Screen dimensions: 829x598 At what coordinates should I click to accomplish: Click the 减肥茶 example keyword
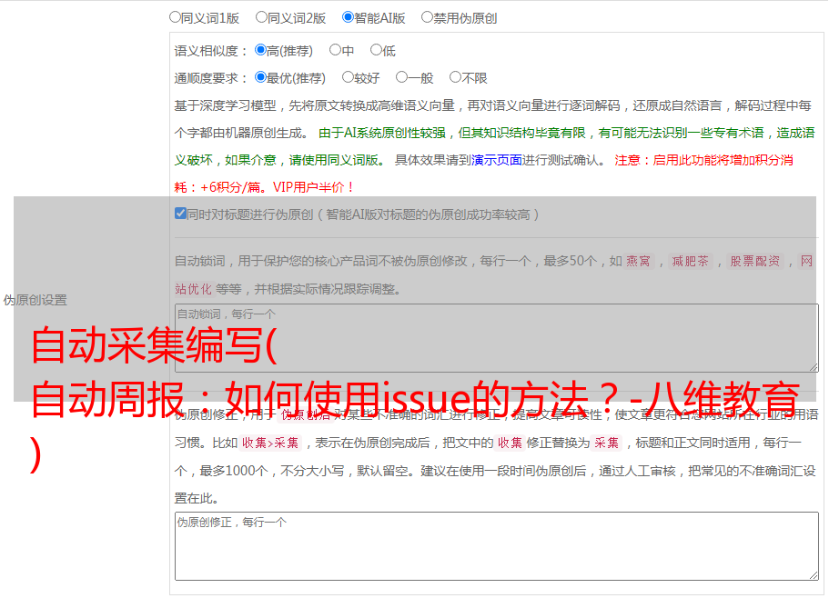click(x=690, y=261)
